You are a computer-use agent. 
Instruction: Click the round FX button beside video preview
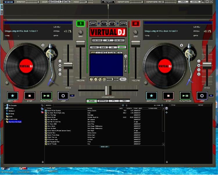[x=126, y=56]
